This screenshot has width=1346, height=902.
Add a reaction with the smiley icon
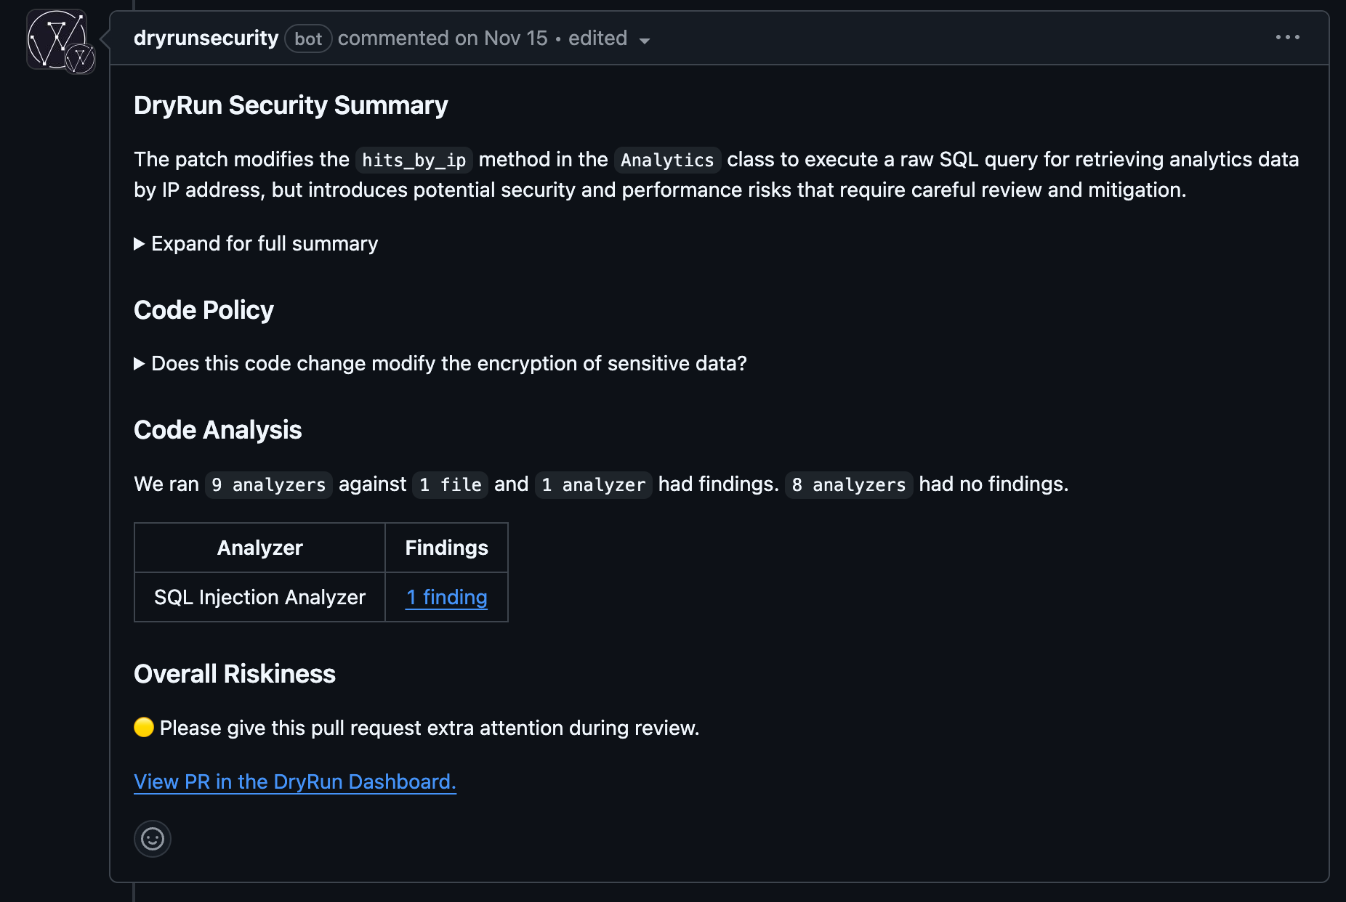point(153,839)
